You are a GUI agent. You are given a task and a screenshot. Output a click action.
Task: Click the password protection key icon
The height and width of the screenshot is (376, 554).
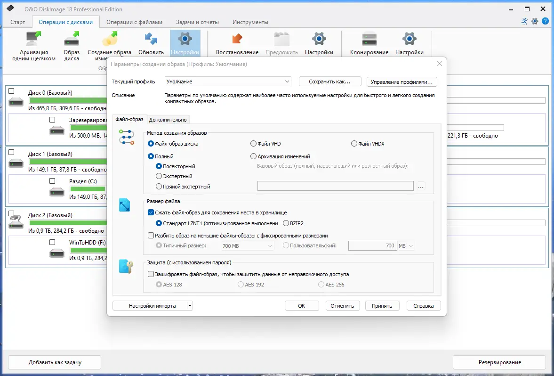tap(126, 266)
